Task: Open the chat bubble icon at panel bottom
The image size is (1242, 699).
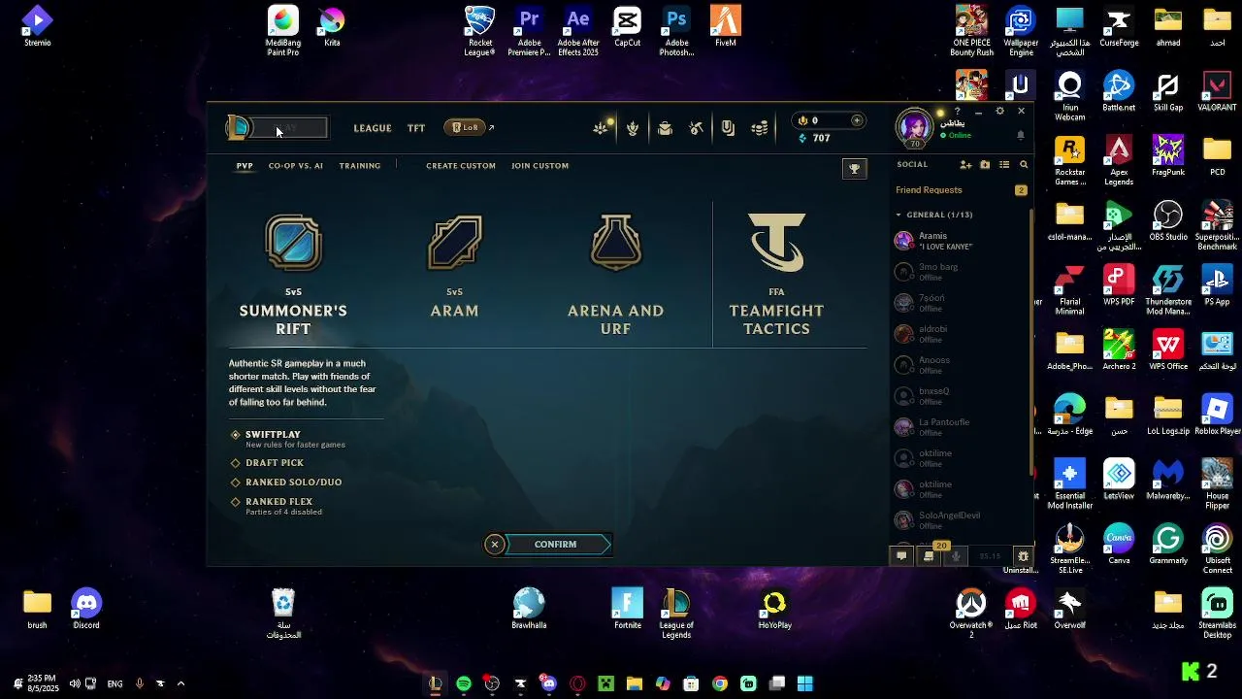Action: 901,556
